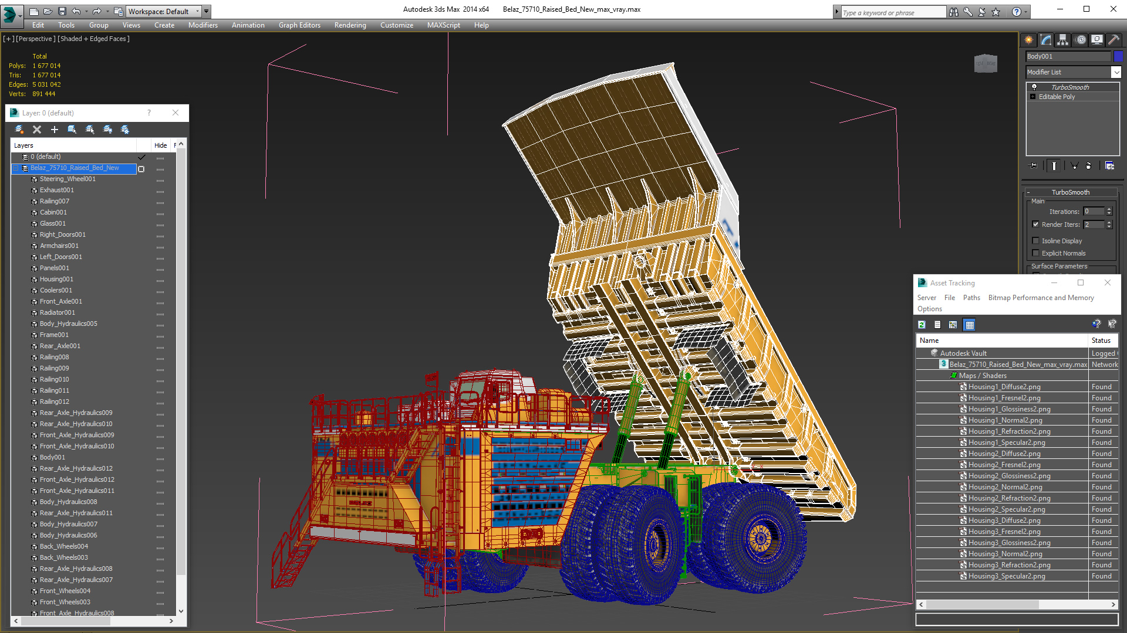The height and width of the screenshot is (633, 1127).
Task: Open the Undo history dropdown arrow
Action: (86, 11)
